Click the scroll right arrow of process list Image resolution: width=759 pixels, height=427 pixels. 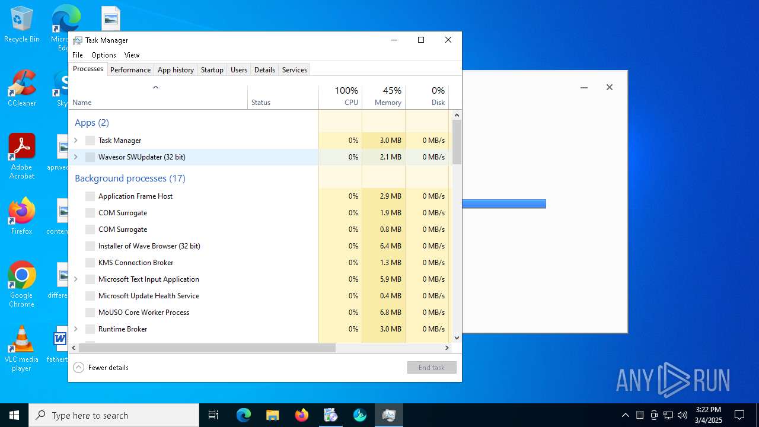(448, 348)
